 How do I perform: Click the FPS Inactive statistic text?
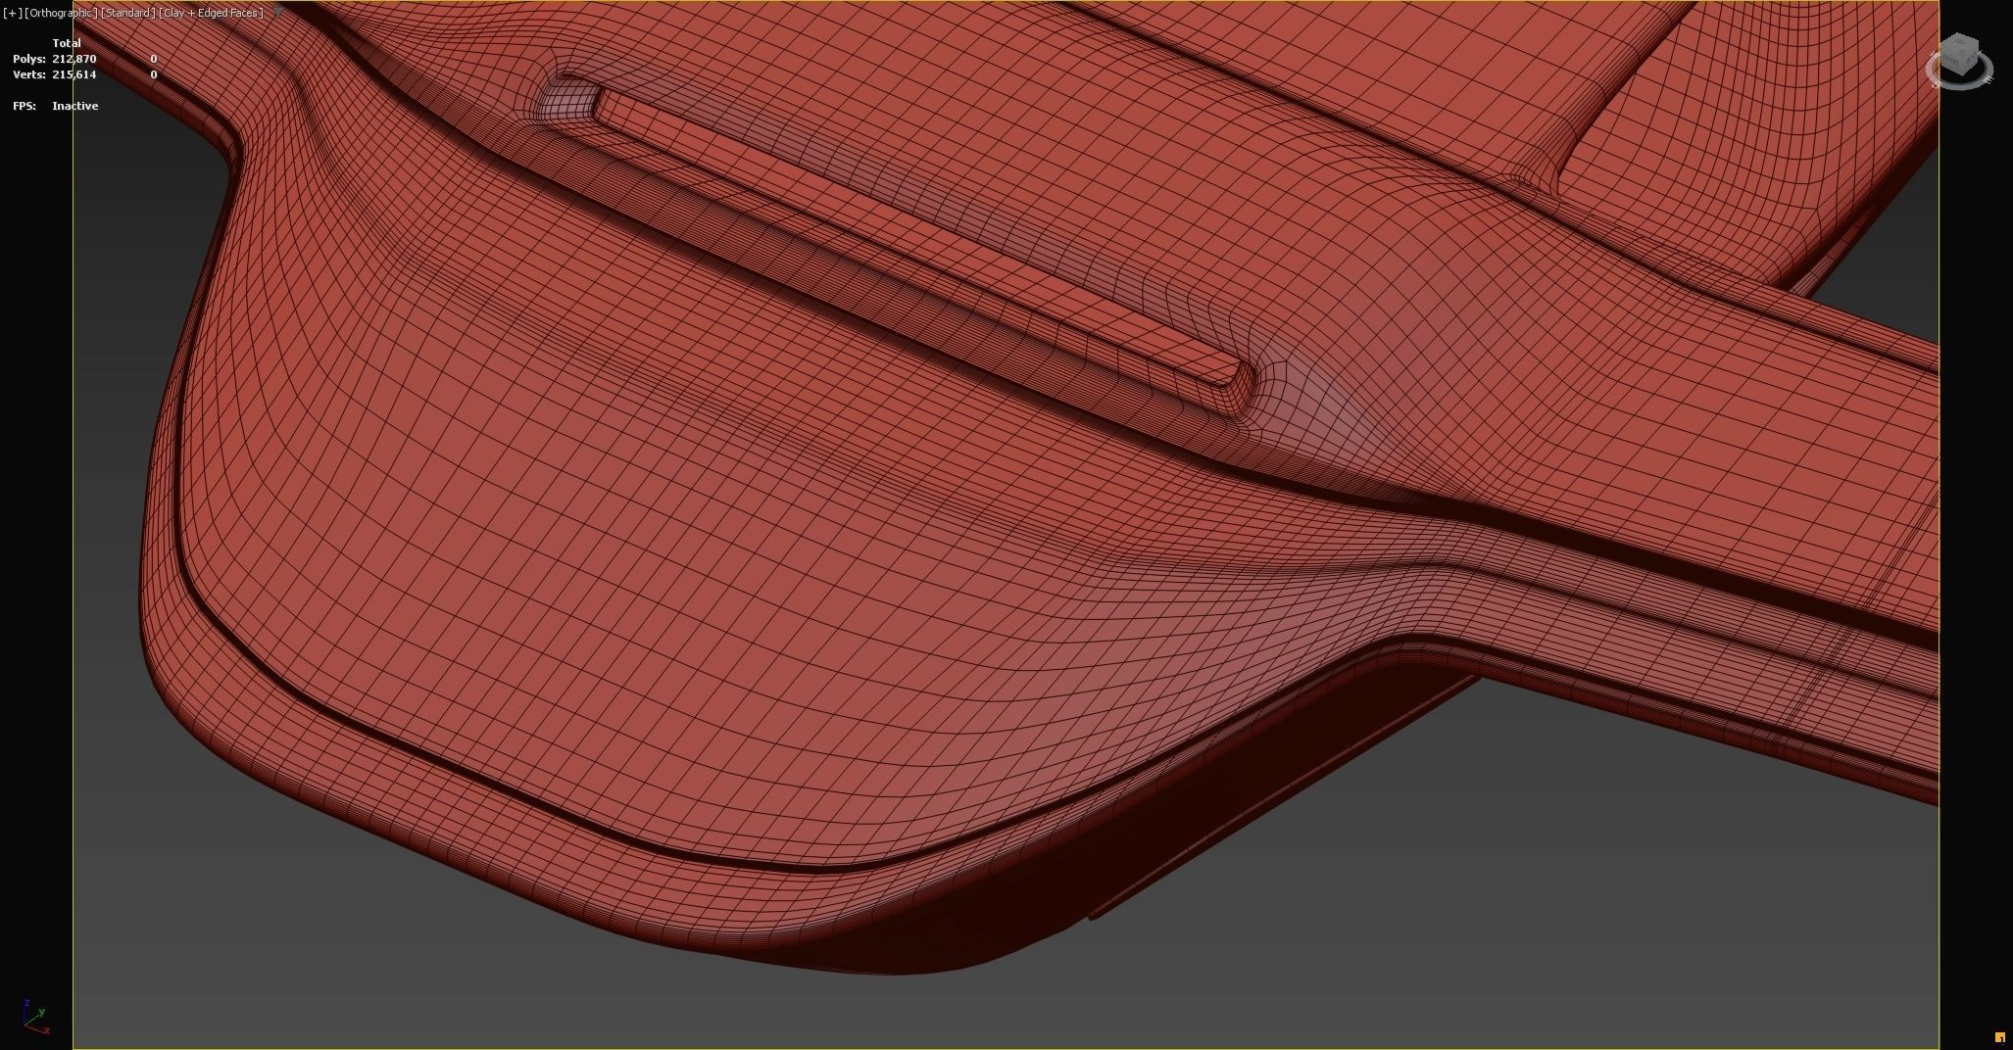pos(56,106)
